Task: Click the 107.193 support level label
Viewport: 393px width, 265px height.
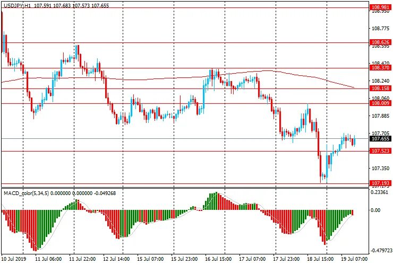Action: (x=380, y=183)
